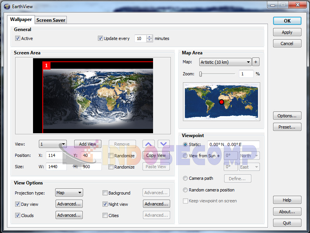Click the Update minutes input field
Image resolution: width=310 pixels, height=233 pixels.
[x=141, y=38]
